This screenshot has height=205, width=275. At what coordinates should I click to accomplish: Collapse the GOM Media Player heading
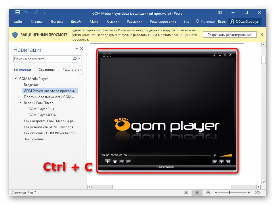[x=16, y=78]
